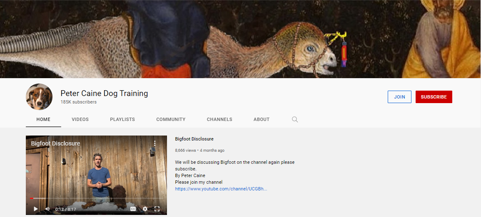The height and width of the screenshot is (217, 481).
Task: Click the Bigfoot Disclosure overlay title in the player
Action: click(55, 143)
